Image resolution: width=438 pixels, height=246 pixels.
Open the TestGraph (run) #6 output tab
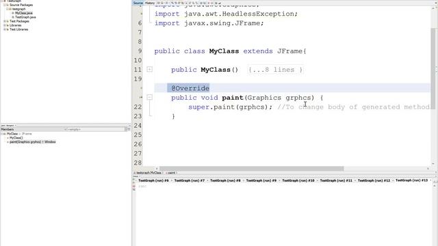(153, 180)
